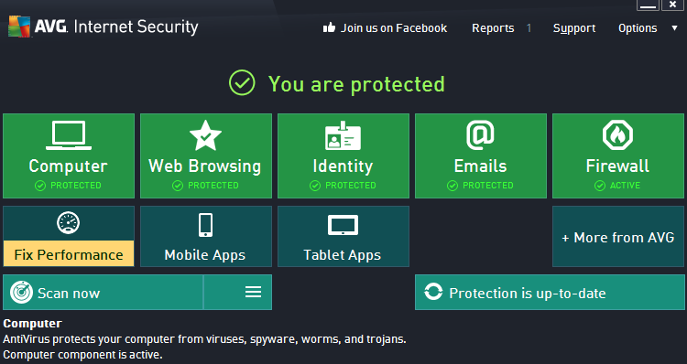Click Computer component is active text

[82, 354]
